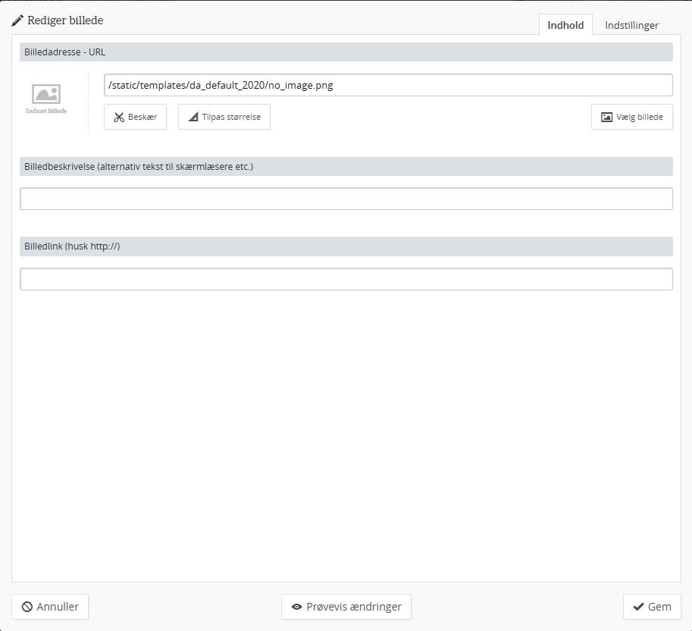Click into the Billedlink input field
This screenshot has width=692, height=631.
[x=346, y=279]
